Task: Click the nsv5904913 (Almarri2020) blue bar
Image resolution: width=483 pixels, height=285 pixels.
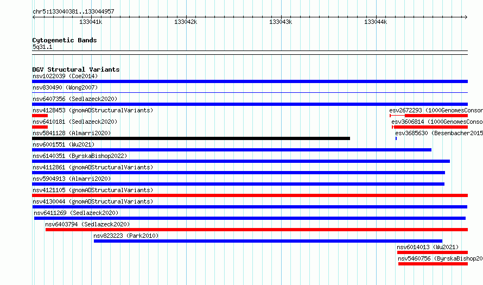Action: (x=238, y=184)
